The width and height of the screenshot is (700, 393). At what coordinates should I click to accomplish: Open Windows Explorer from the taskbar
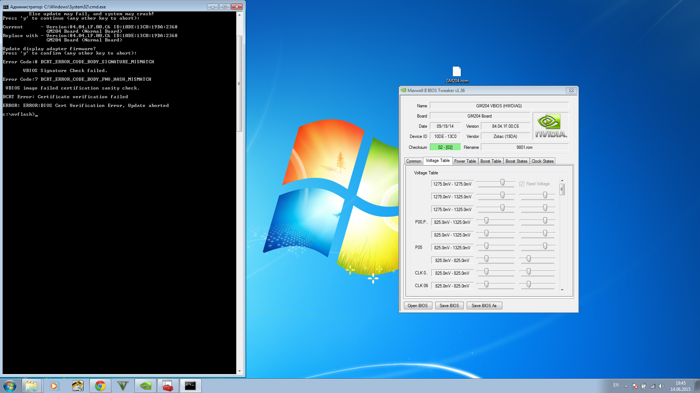point(31,386)
